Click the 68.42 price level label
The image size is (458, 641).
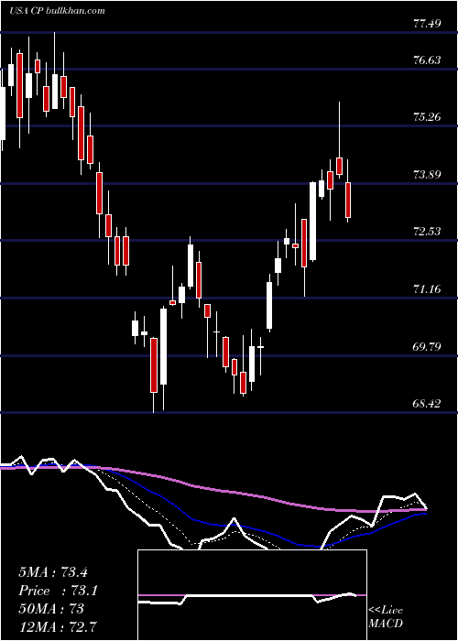click(x=427, y=404)
